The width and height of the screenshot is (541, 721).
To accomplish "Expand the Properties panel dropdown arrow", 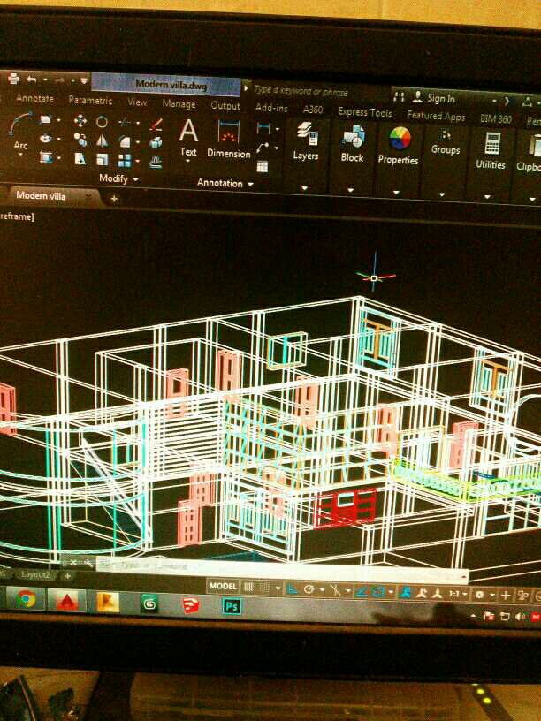I will [x=396, y=193].
